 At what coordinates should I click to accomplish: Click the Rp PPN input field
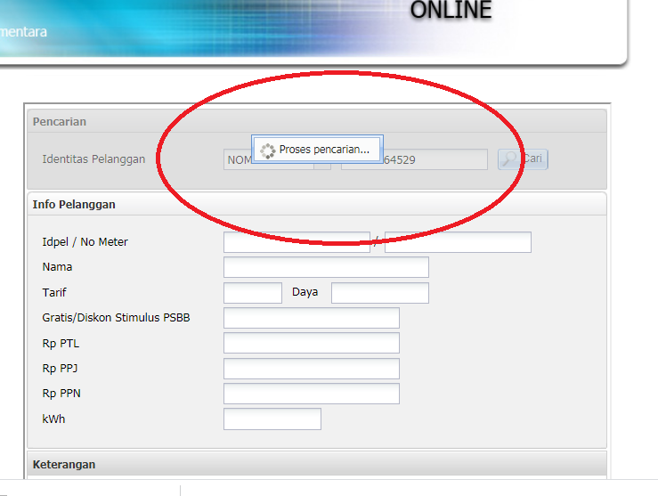[x=312, y=394]
